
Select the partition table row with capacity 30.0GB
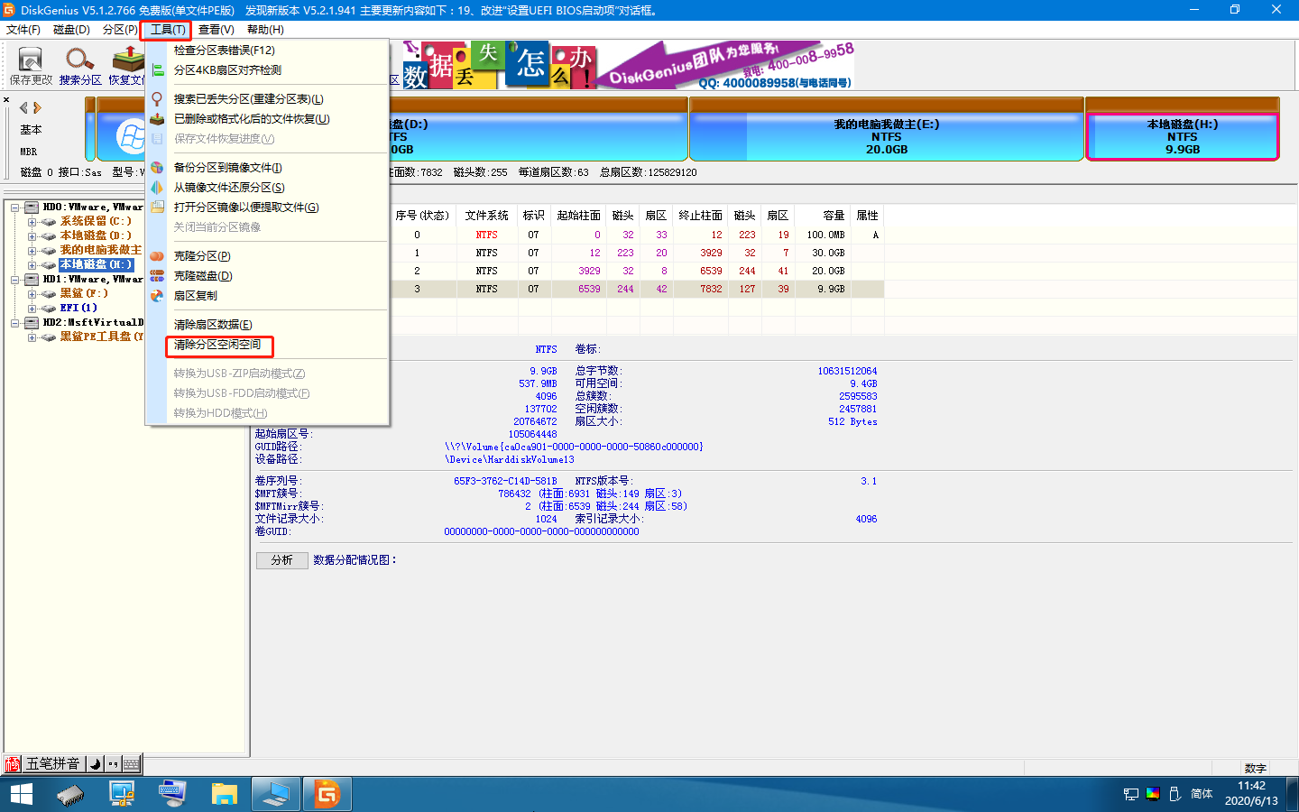pos(638,254)
